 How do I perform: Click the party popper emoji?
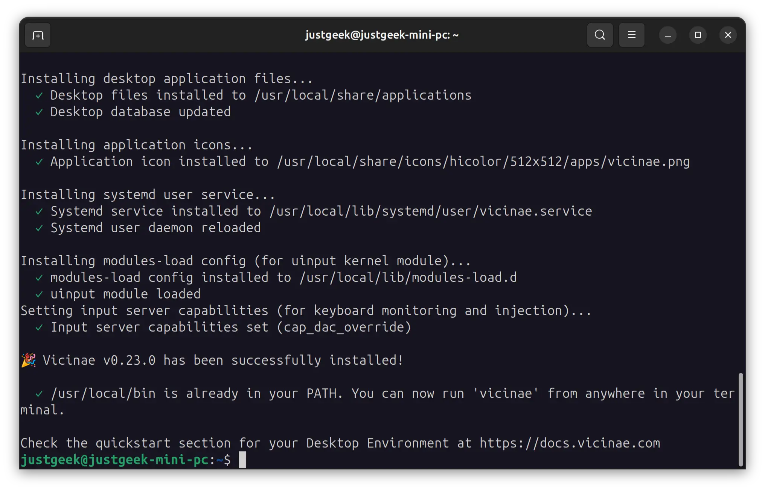(x=29, y=360)
